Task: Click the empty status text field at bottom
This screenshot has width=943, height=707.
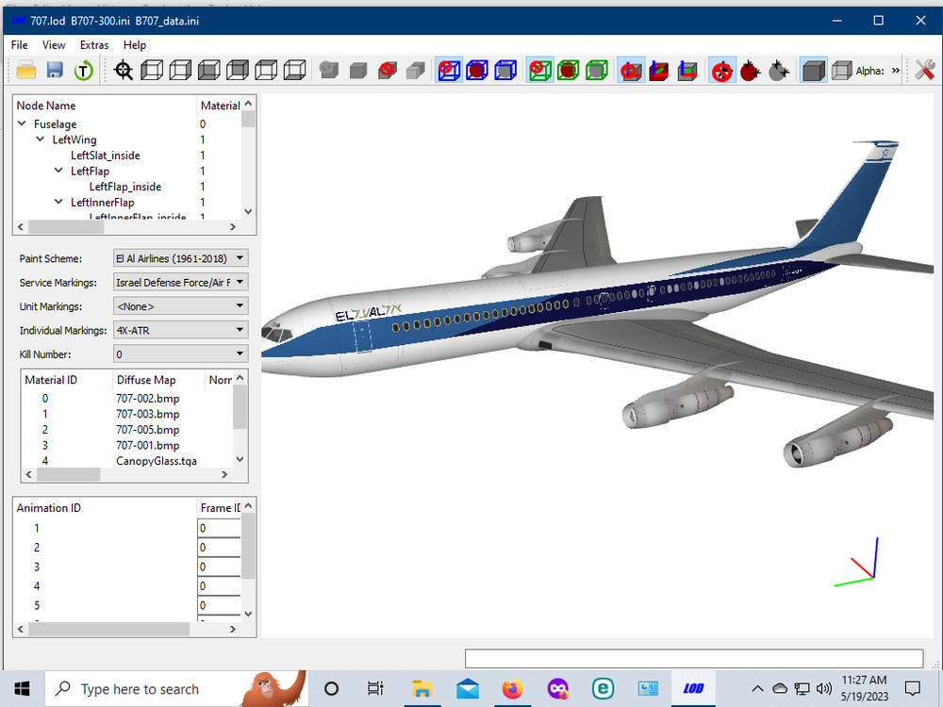Action: coord(694,658)
